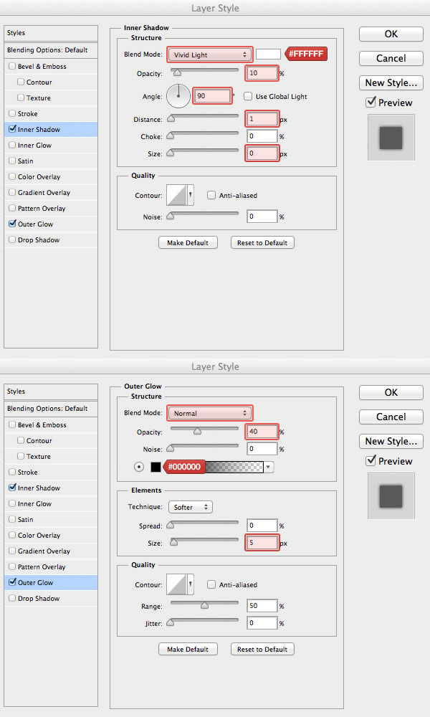Enable the Use Global Light checkbox

[248, 96]
